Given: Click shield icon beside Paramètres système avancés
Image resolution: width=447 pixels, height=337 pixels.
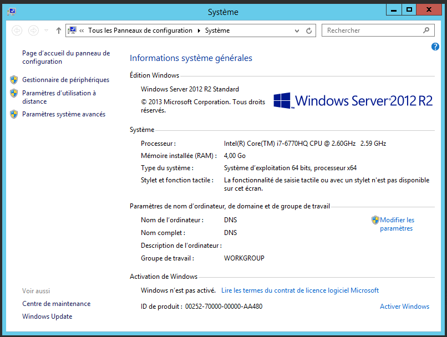Looking at the screenshot, I should pyautogui.click(x=14, y=114).
